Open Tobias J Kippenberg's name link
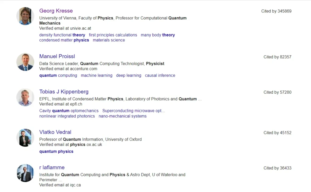The image size is (311, 192). tap(64, 92)
